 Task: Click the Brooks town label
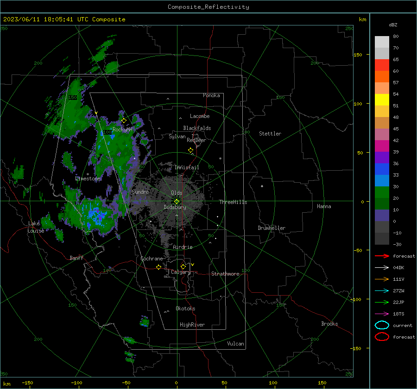tap(329, 324)
